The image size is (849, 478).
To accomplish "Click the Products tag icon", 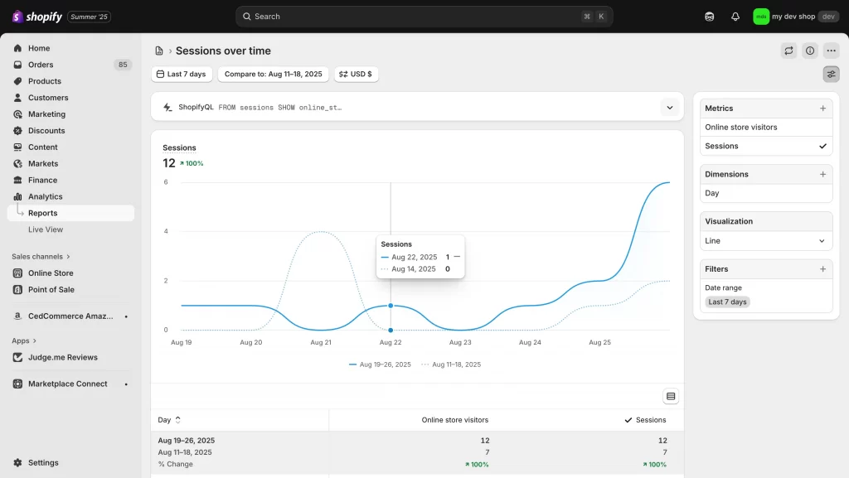I will tap(18, 81).
